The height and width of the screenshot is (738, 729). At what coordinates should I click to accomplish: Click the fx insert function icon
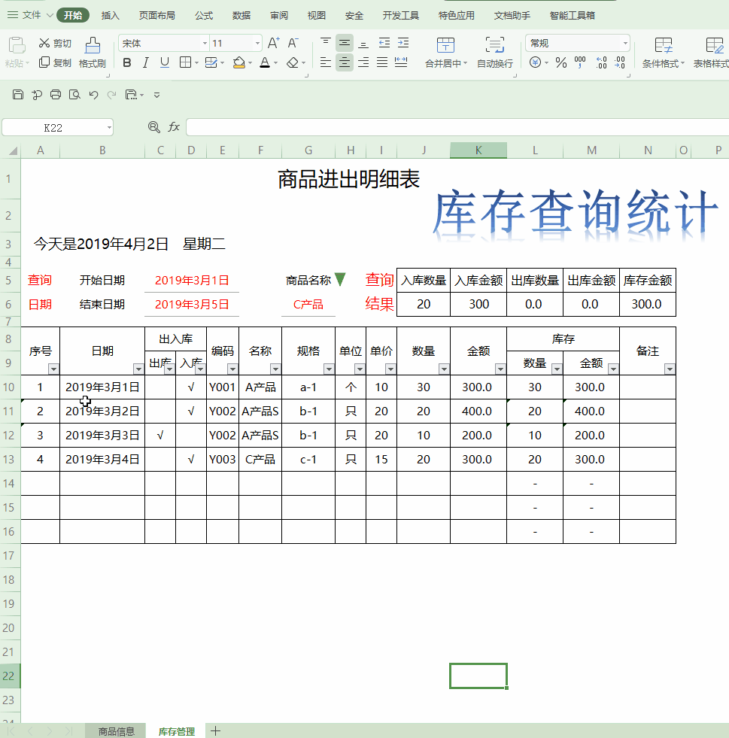174,126
